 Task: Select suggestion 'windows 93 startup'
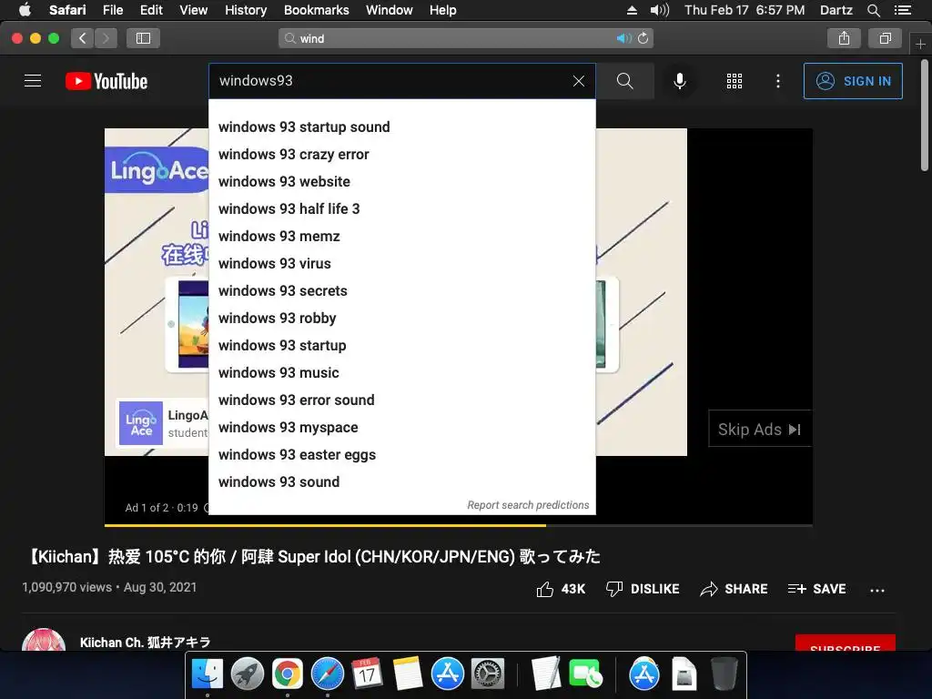(x=401, y=346)
